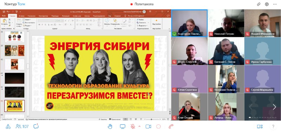281x132 pixels.
Task: Open the Вид ribbon tab
Action: [110, 16]
